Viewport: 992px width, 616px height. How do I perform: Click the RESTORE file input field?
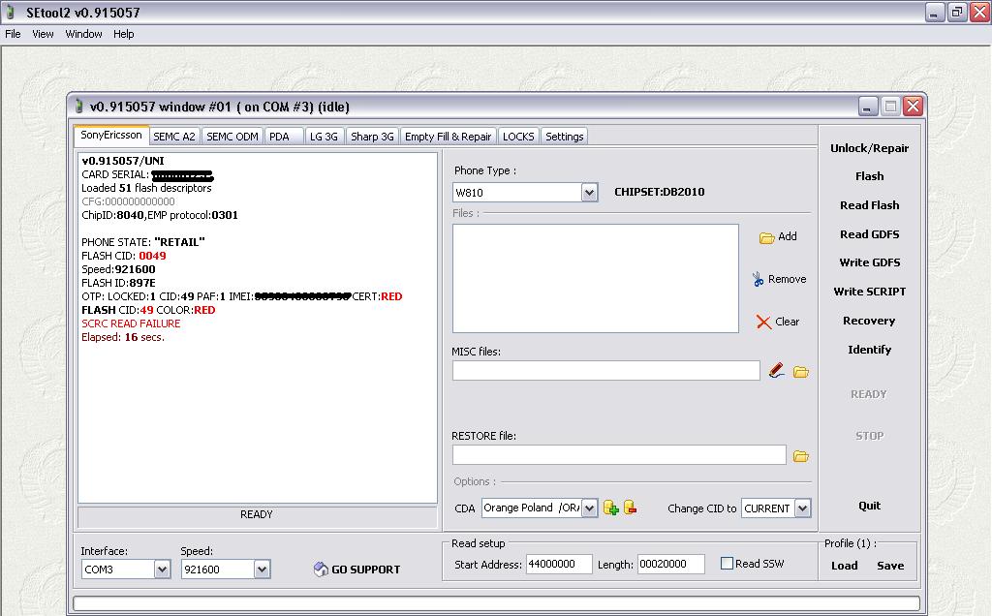click(x=619, y=454)
